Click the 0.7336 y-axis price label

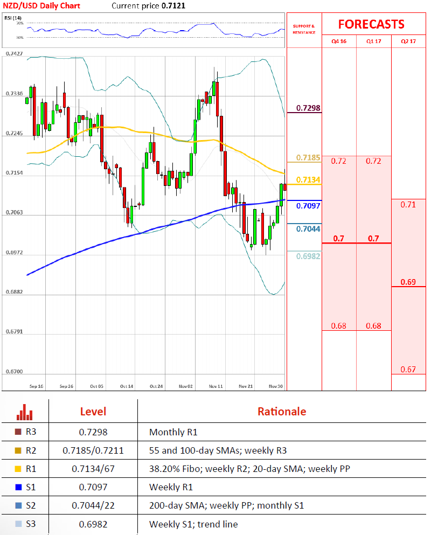click(15, 94)
